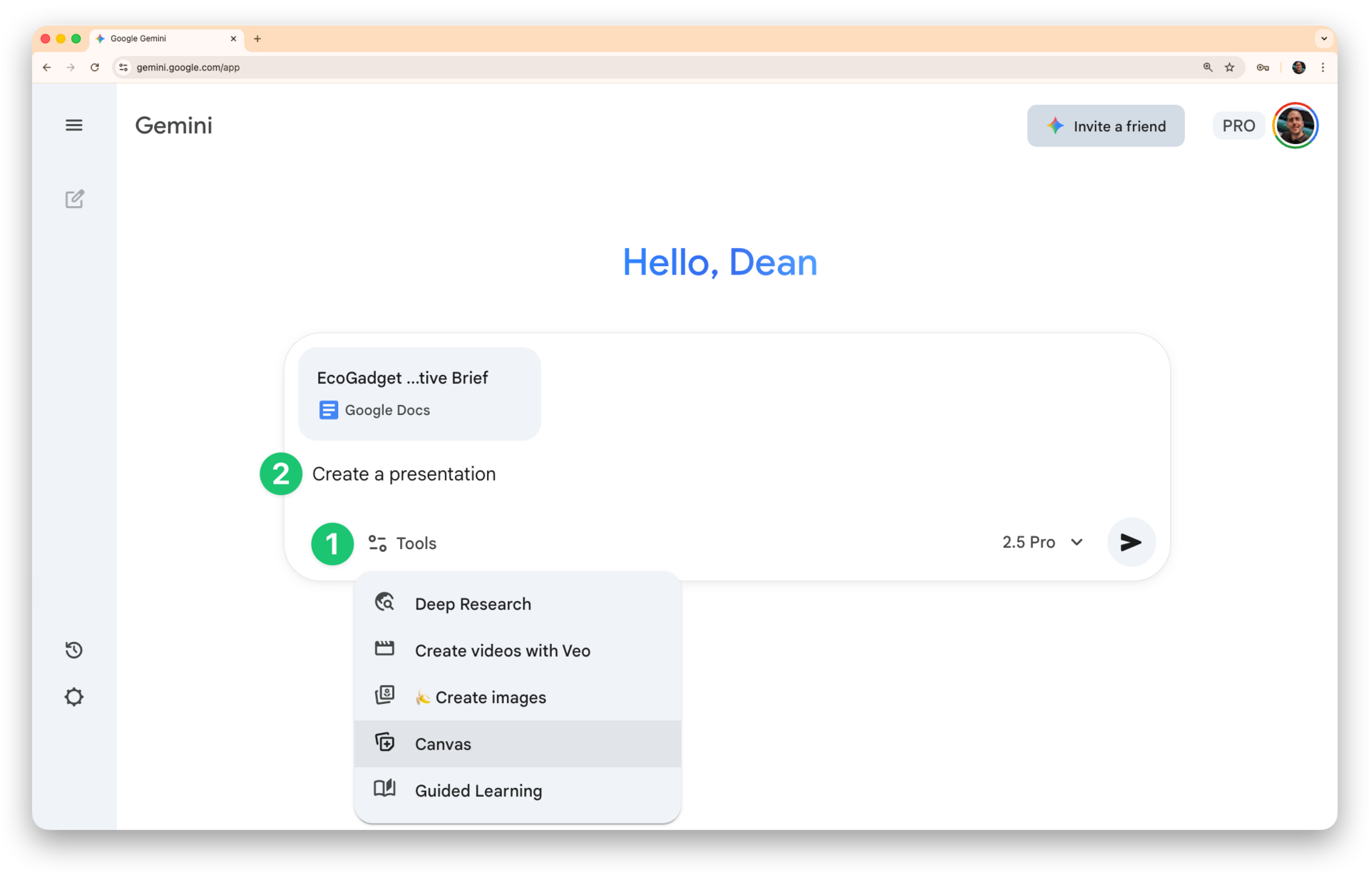This screenshot has height=880, width=1369.
Task: Select the Deep Research tool
Action: (473, 603)
